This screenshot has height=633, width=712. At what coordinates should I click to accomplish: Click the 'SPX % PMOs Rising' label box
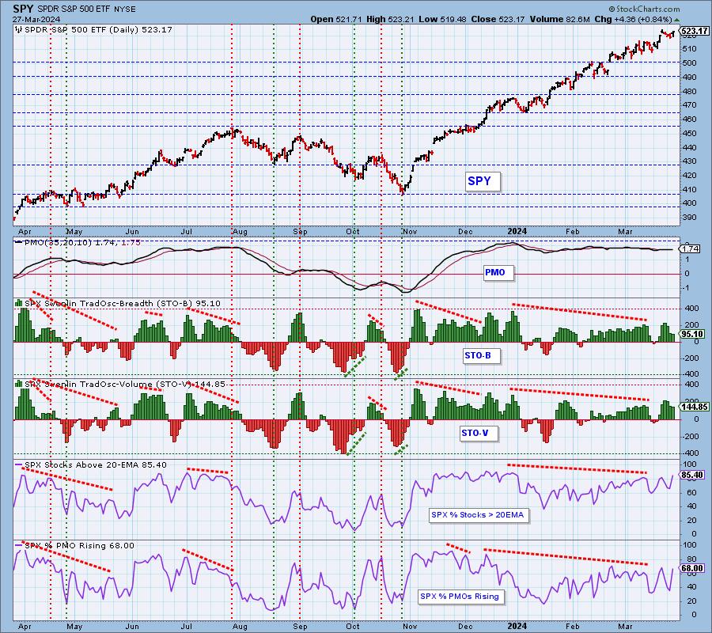tap(460, 597)
